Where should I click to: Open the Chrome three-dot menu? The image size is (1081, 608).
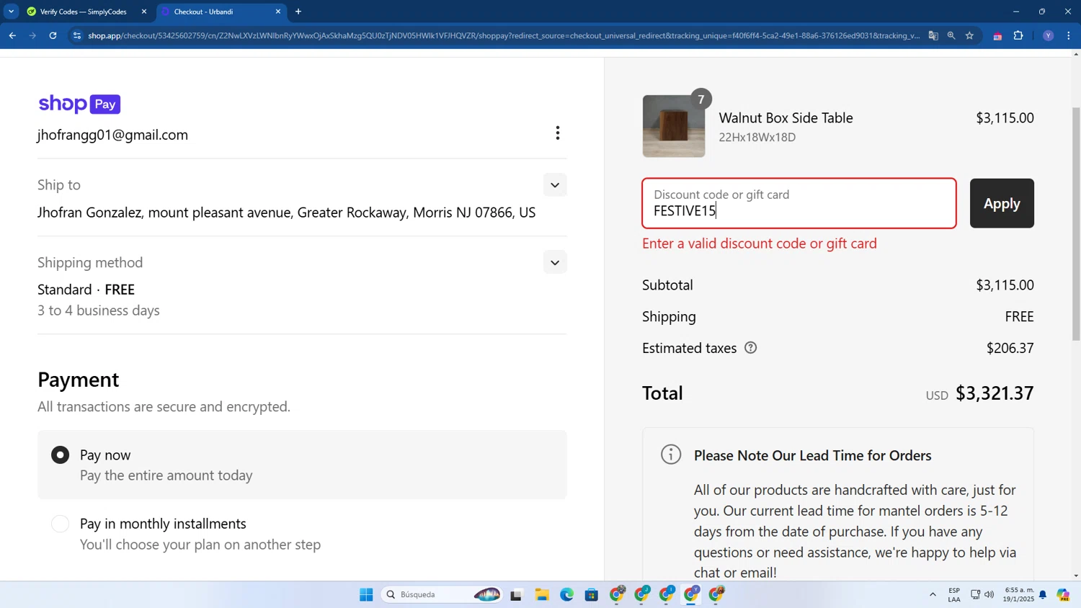coord(1068,35)
